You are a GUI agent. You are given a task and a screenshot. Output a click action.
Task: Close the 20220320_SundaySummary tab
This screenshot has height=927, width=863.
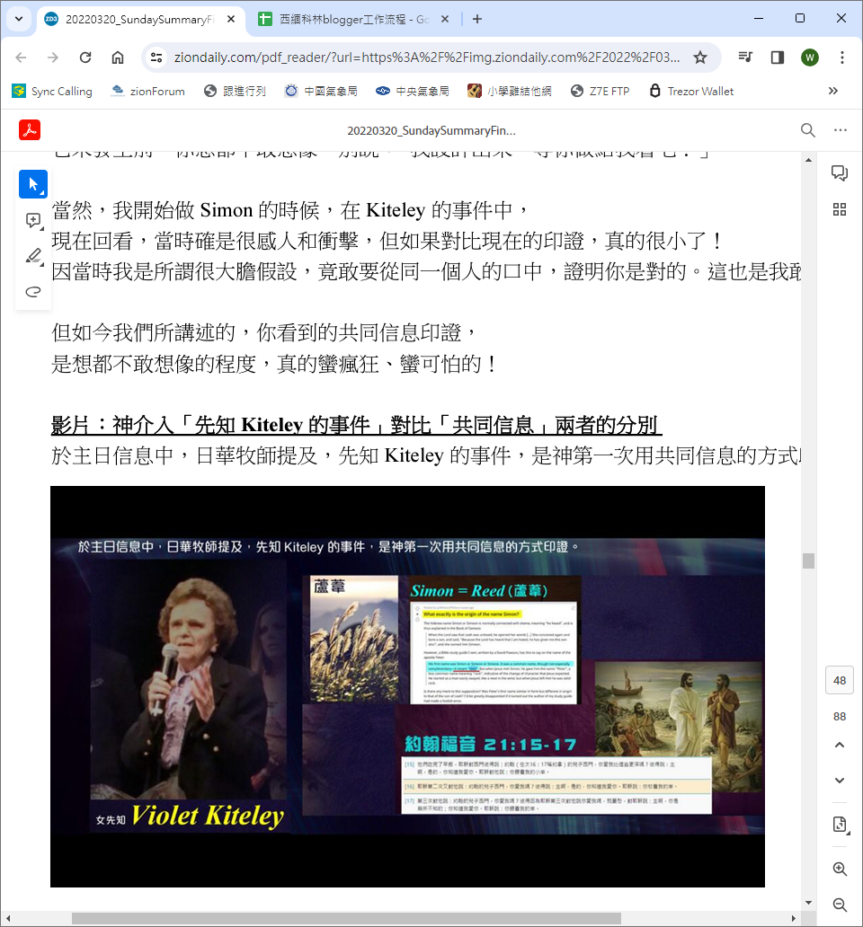coord(231,19)
